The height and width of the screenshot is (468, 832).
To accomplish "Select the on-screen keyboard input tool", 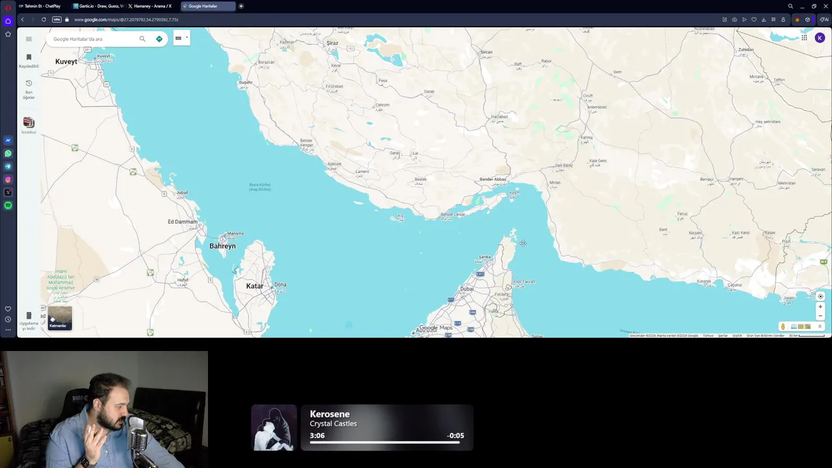I will pyautogui.click(x=178, y=38).
